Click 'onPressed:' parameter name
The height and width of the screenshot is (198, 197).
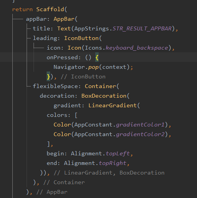(x=64, y=57)
